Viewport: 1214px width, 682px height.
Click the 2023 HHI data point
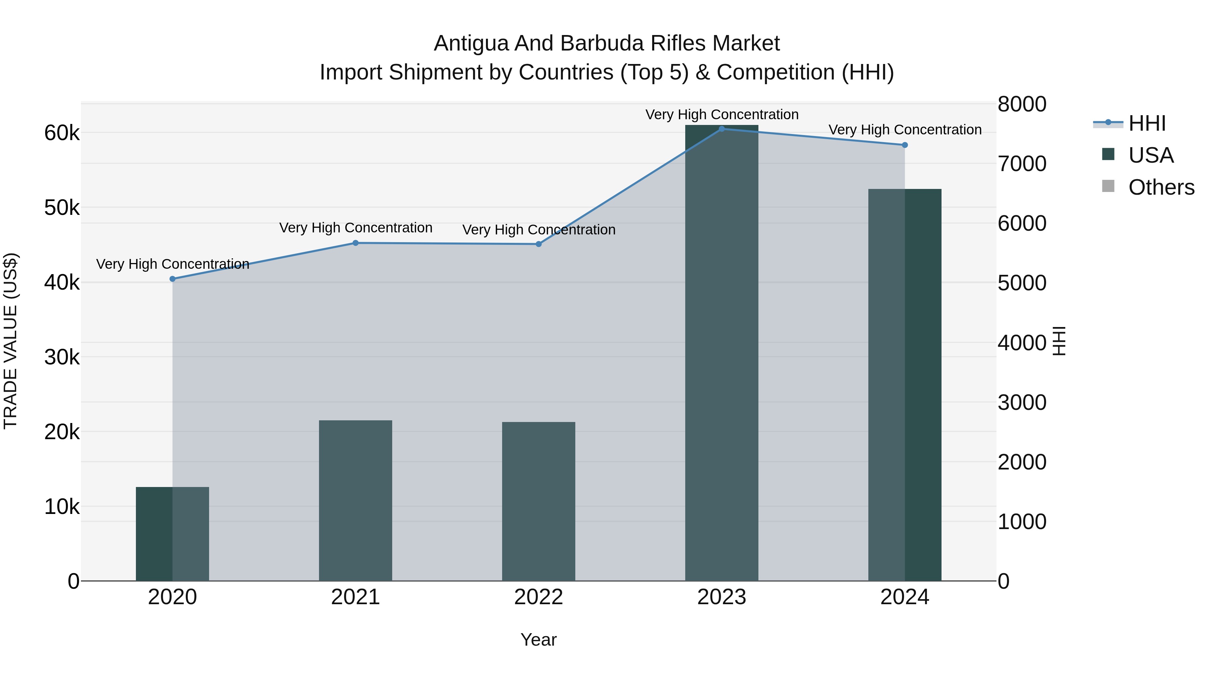pos(722,129)
